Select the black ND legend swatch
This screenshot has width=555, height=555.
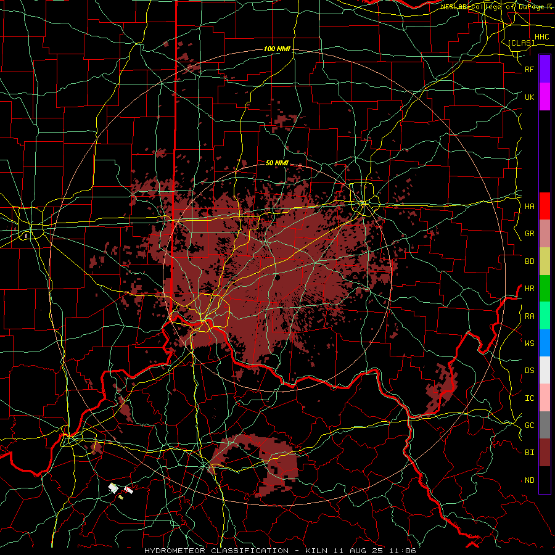click(x=545, y=480)
